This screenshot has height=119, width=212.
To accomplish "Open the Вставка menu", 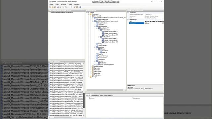I will pos(63,4).
